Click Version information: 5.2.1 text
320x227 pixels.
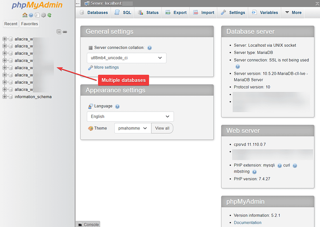[x=257, y=215]
